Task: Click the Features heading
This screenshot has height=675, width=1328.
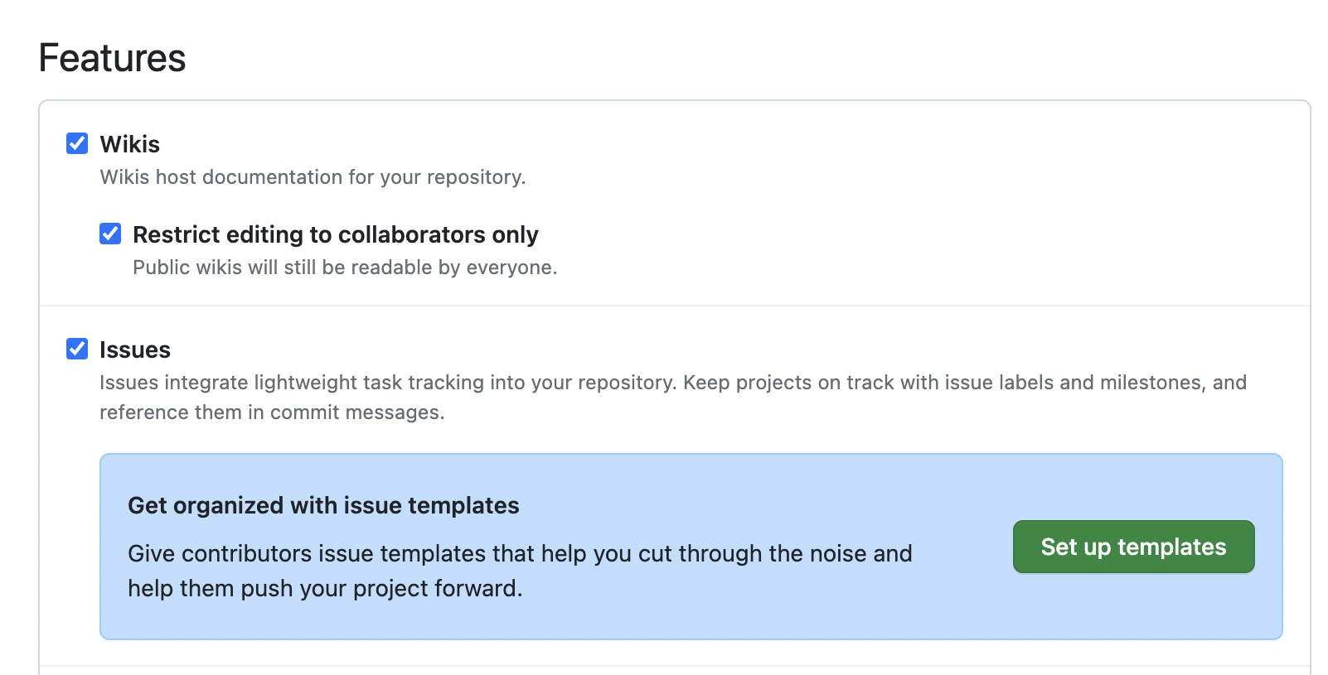Action: pyautogui.click(x=113, y=58)
